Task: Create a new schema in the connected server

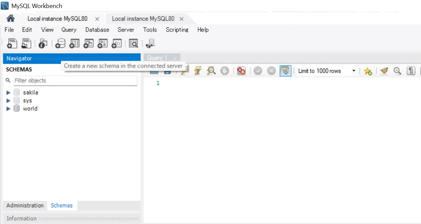Action: tap(60, 43)
